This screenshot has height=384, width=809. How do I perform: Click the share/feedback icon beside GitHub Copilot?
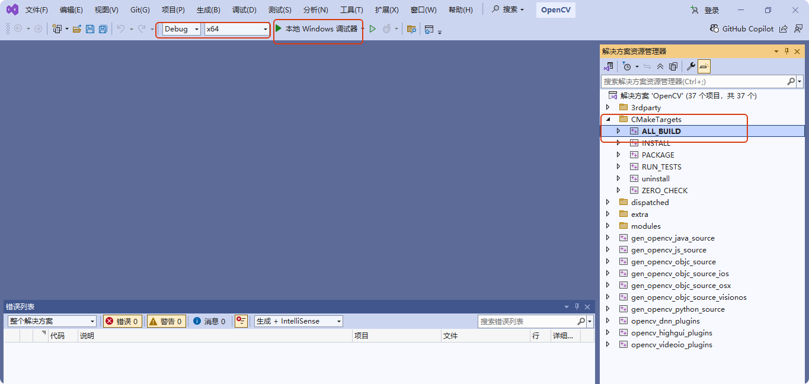(784, 28)
